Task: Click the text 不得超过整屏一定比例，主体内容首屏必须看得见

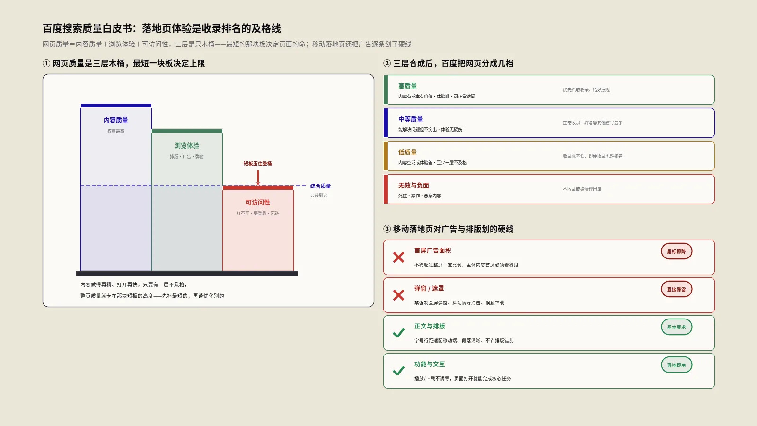Action: click(467, 265)
